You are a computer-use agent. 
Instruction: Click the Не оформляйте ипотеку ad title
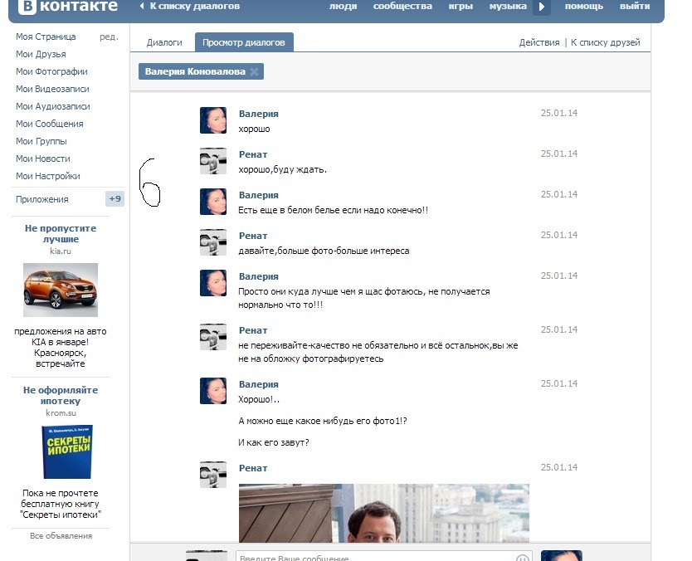(61, 396)
